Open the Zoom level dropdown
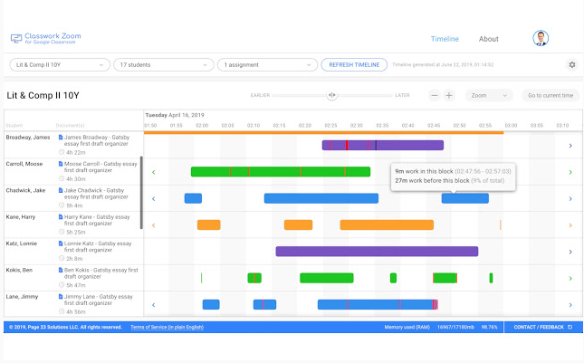 coord(489,95)
